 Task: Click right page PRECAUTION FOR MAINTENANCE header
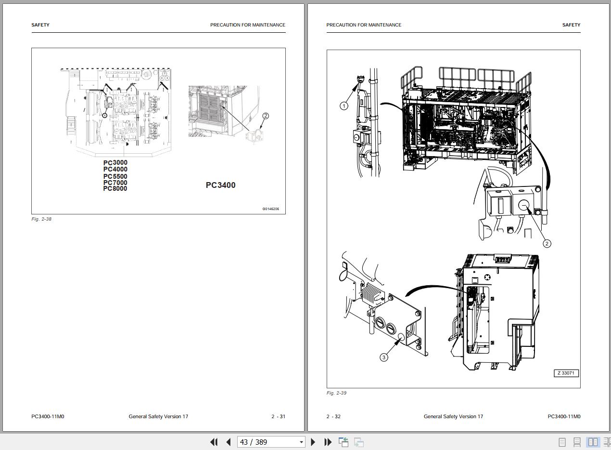click(x=364, y=25)
